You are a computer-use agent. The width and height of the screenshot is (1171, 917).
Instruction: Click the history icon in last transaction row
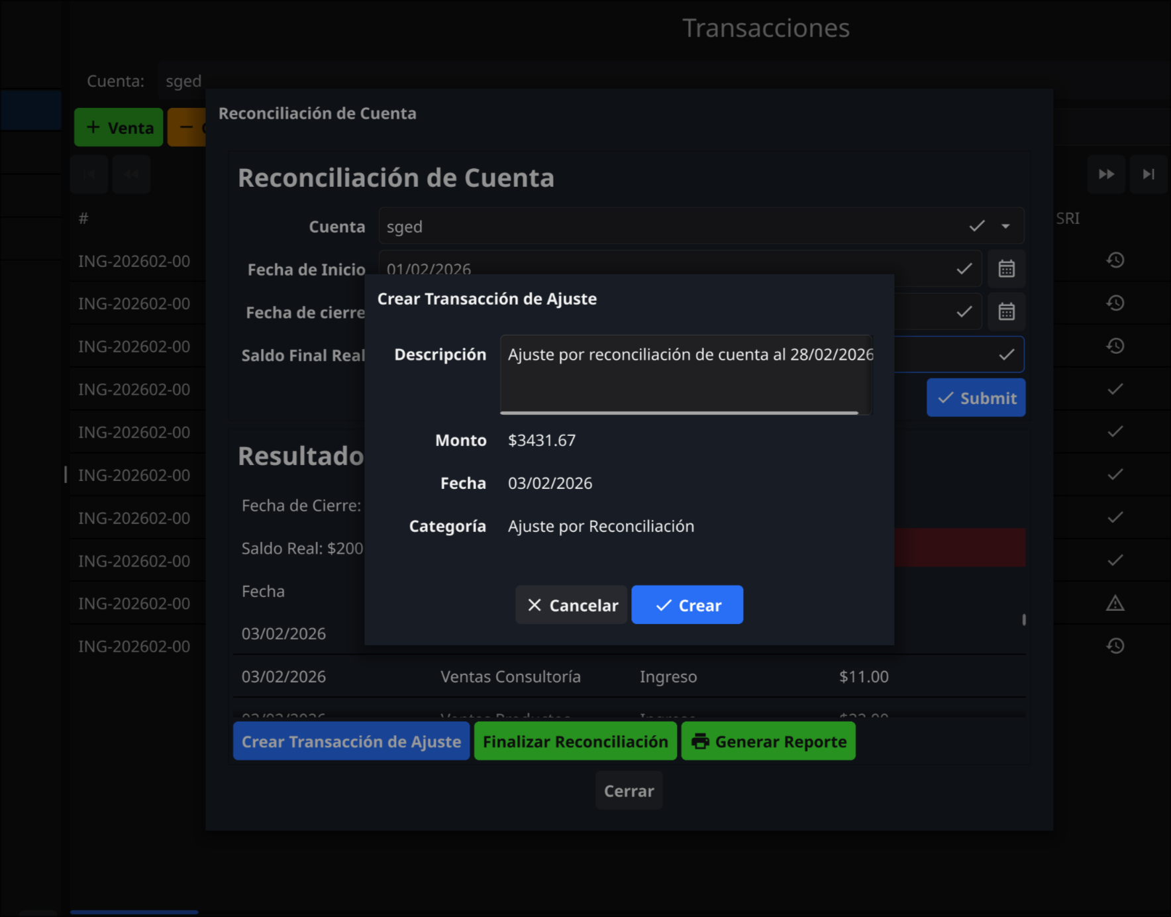pyautogui.click(x=1115, y=646)
